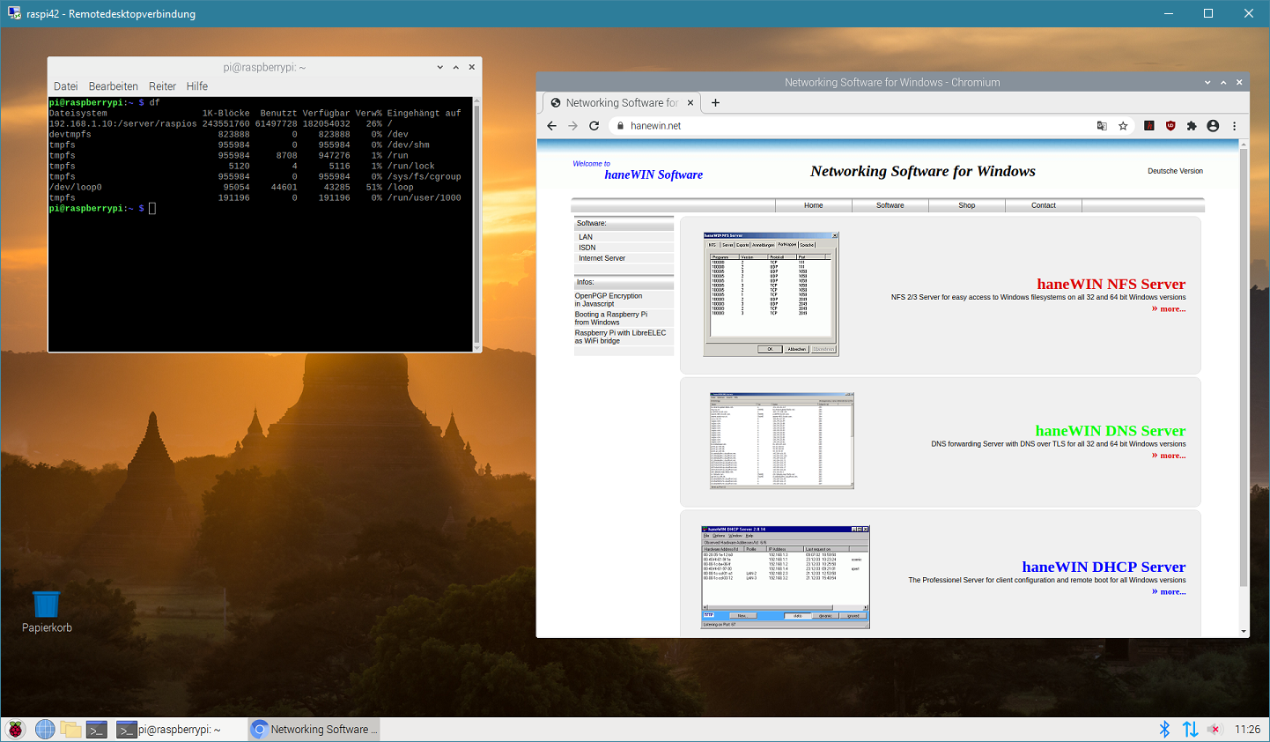Open the Chromium extensions puzzle icon

[1192, 126]
